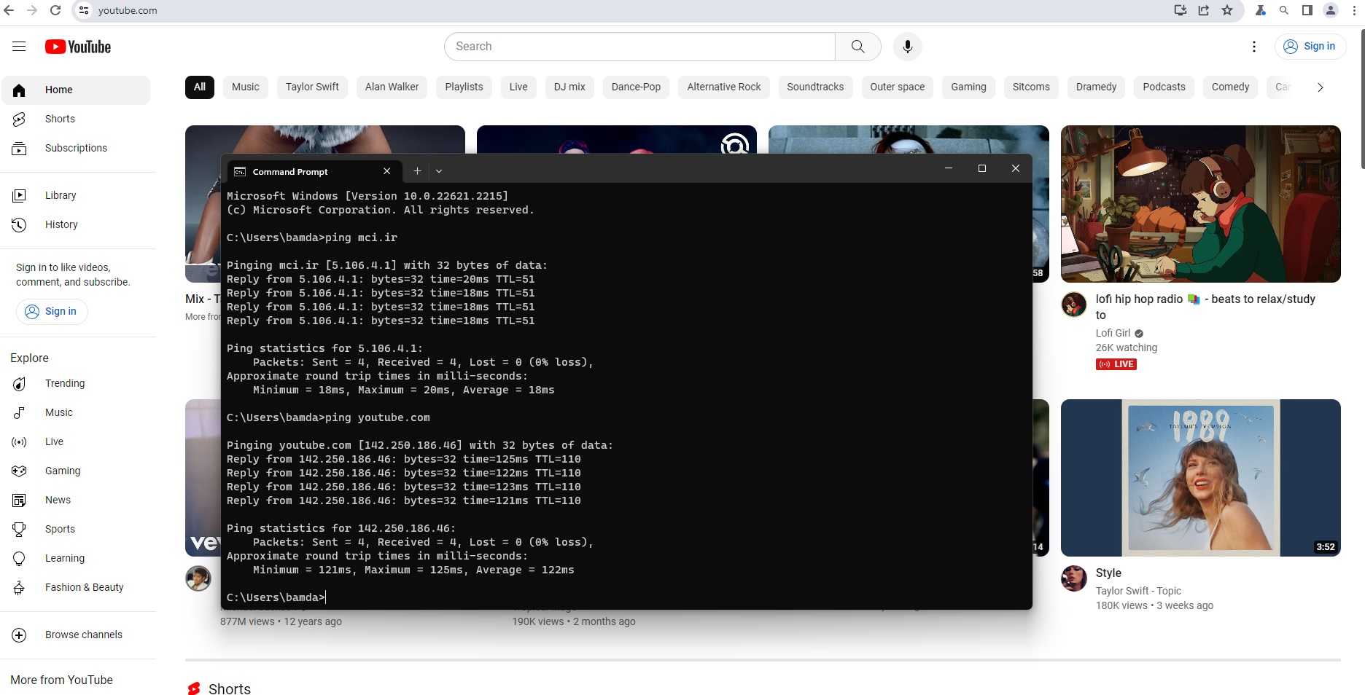This screenshot has height=695, width=1365.
Task: Open Library in the sidebar
Action: click(76, 195)
